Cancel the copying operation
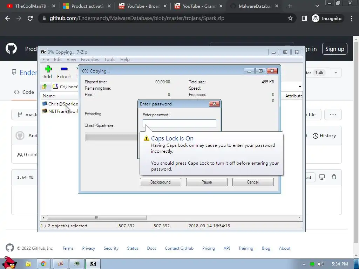359x269 pixels. click(253, 182)
